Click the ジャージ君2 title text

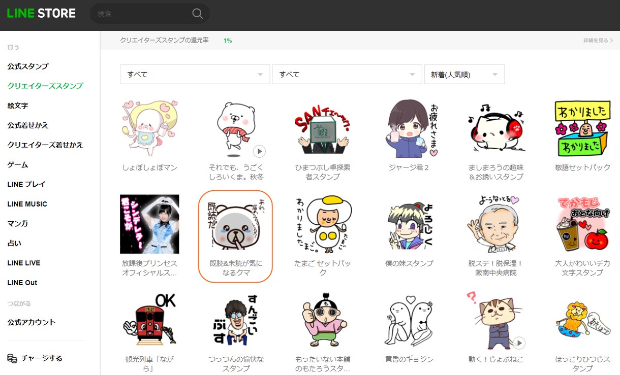pyautogui.click(x=409, y=167)
